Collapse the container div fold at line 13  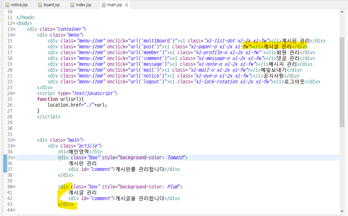click(x=14, y=29)
